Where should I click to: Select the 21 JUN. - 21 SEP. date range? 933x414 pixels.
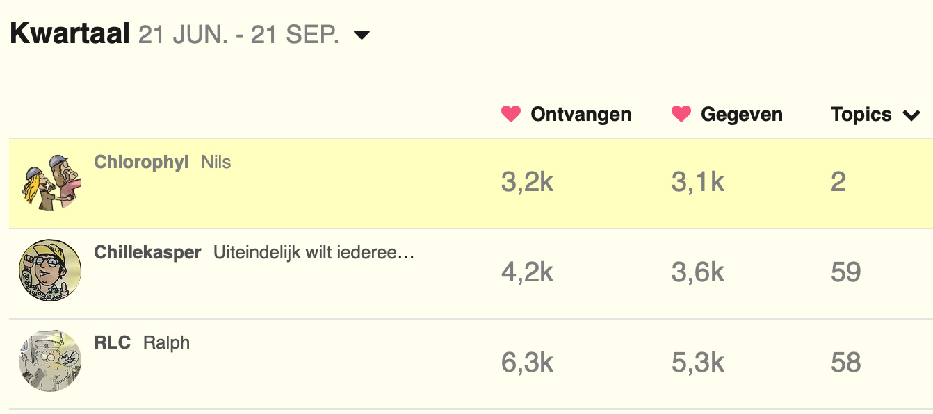coord(238,35)
